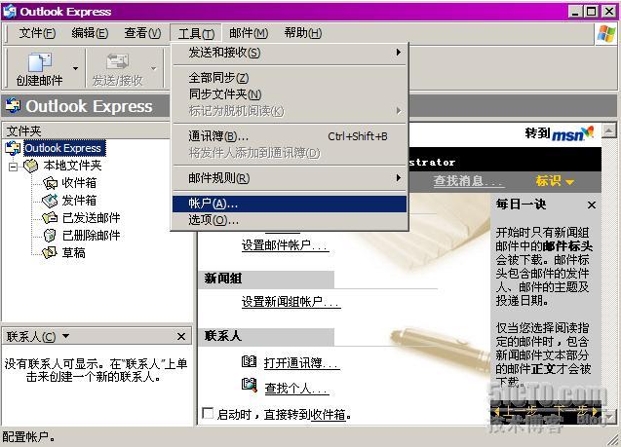
Task: Expand the Identities (标识) dropdown
Action: (x=555, y=181)
